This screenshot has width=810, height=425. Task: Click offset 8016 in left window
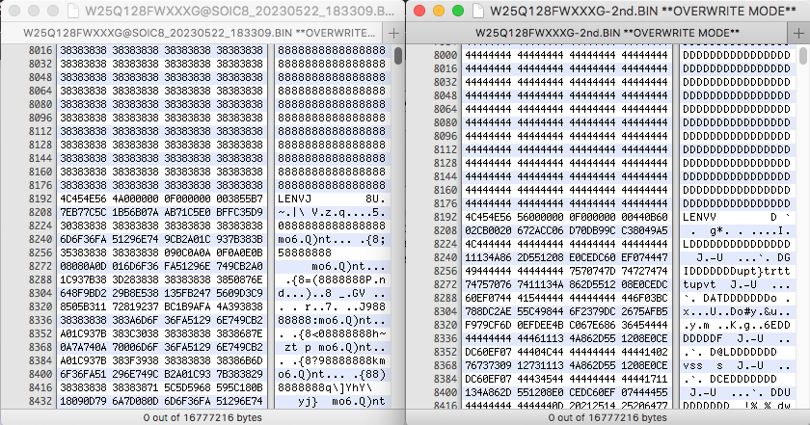pos(40,50)
